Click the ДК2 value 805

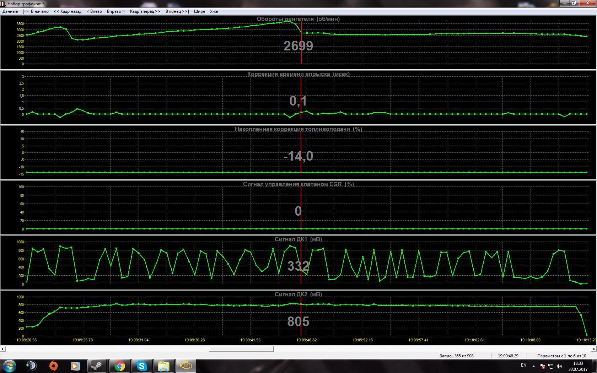pyautogui.click(x=298, y=321)
